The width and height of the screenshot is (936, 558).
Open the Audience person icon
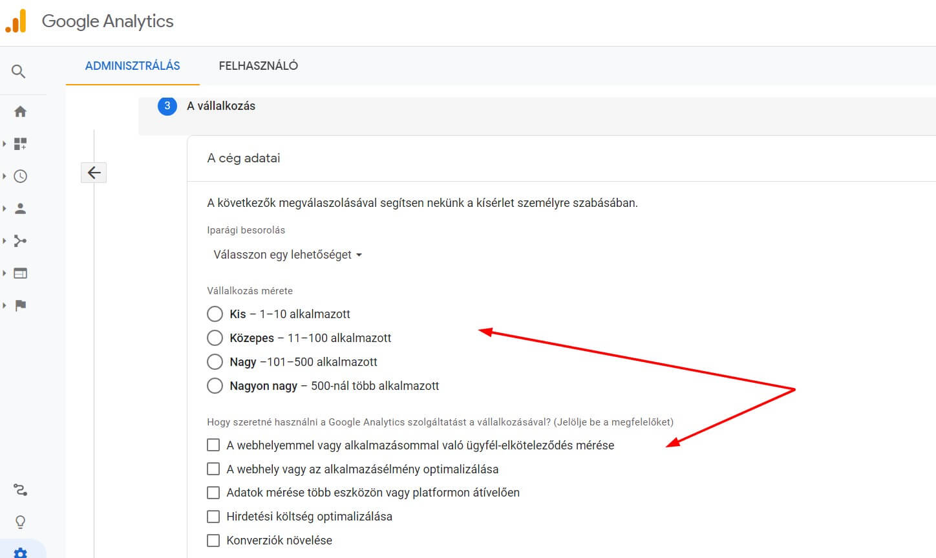coord(21,208)
